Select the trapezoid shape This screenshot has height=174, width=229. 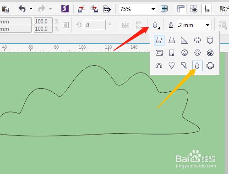[x=172, y=40]
